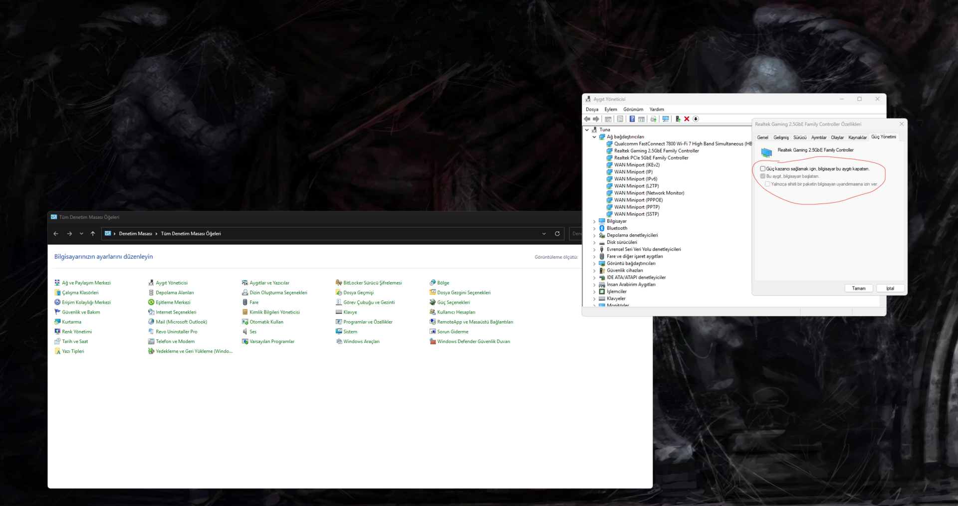
Task: Confirm with the Tamam button
Action: (859, 289)
